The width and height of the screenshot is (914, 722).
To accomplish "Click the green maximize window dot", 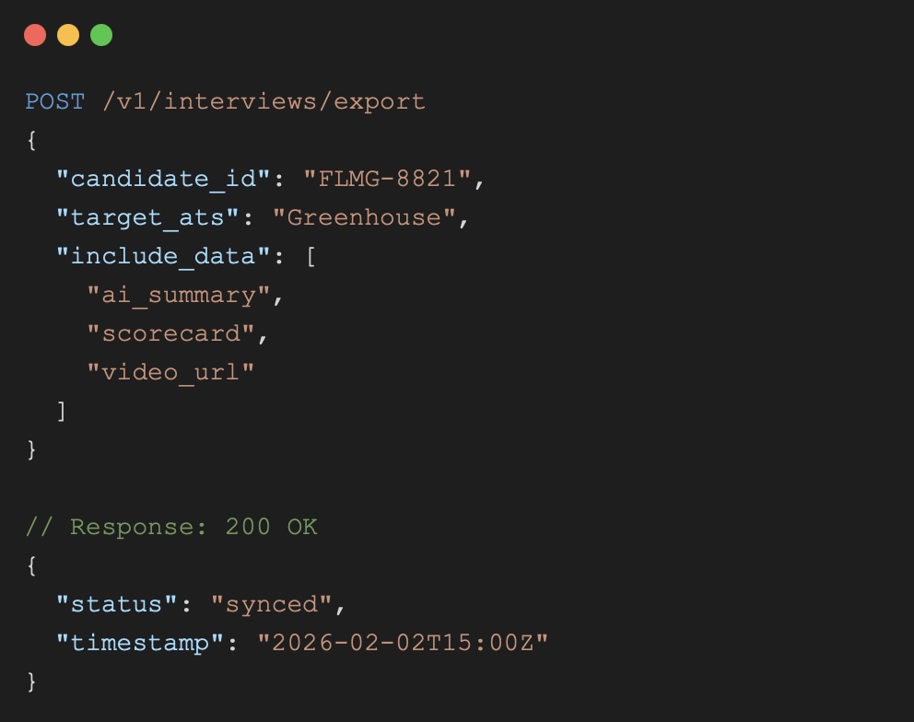I will pos(101,35).
